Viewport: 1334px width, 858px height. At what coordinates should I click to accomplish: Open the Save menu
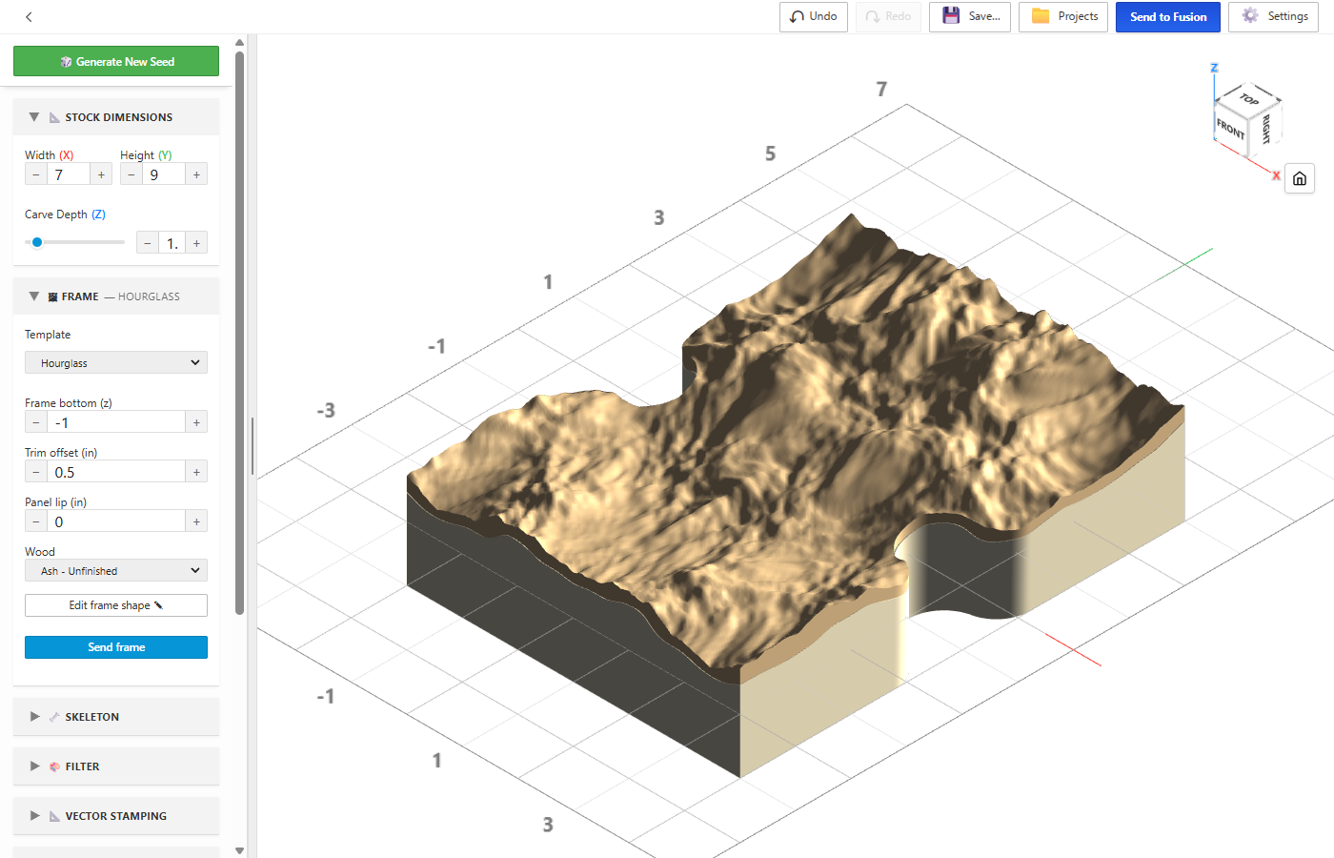coord(969,16)
